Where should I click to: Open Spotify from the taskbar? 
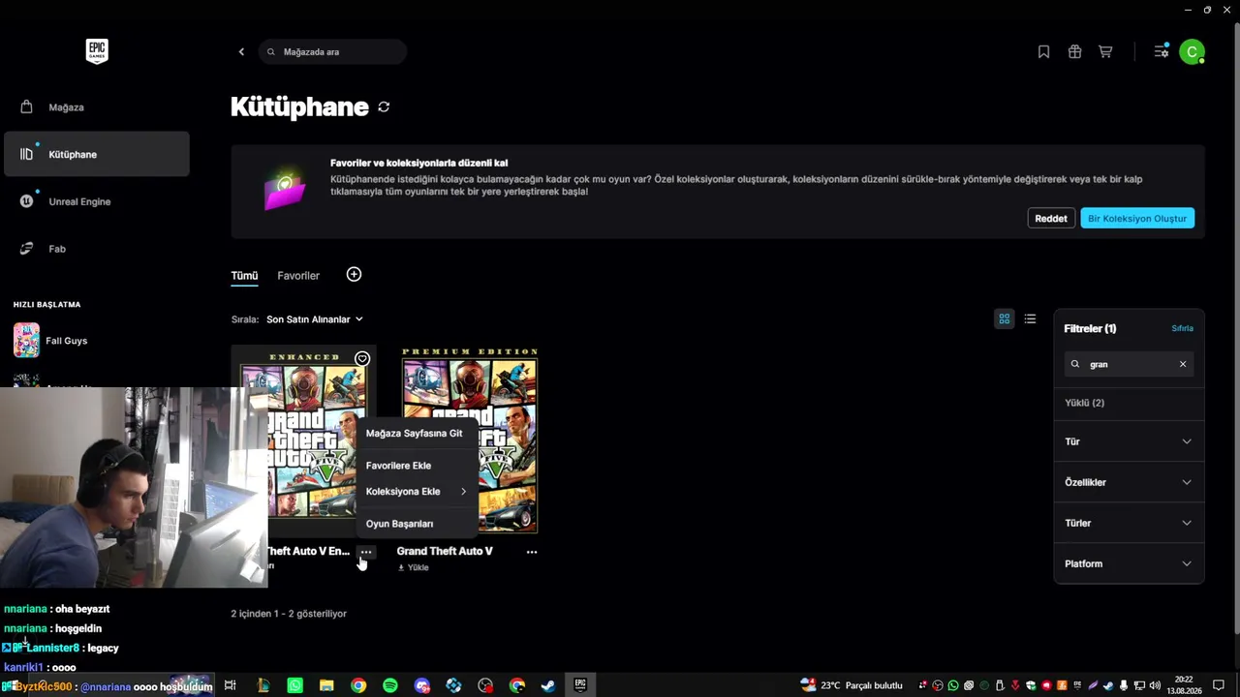click(389, 685)
